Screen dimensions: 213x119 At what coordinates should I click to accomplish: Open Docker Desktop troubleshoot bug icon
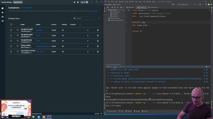tap(75, 2)
